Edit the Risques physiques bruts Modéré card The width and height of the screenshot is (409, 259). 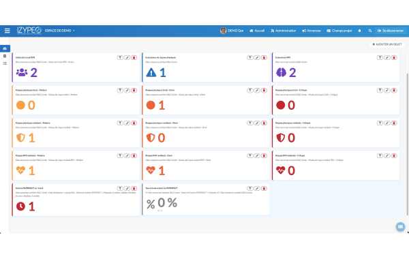click(127, 91)
